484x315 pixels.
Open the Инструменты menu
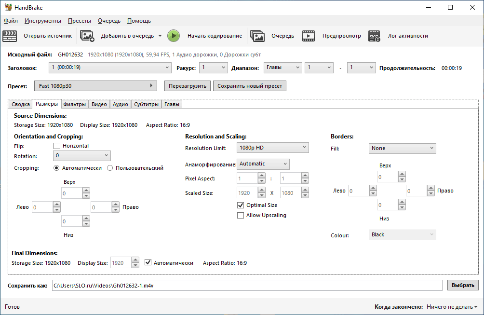43,21
